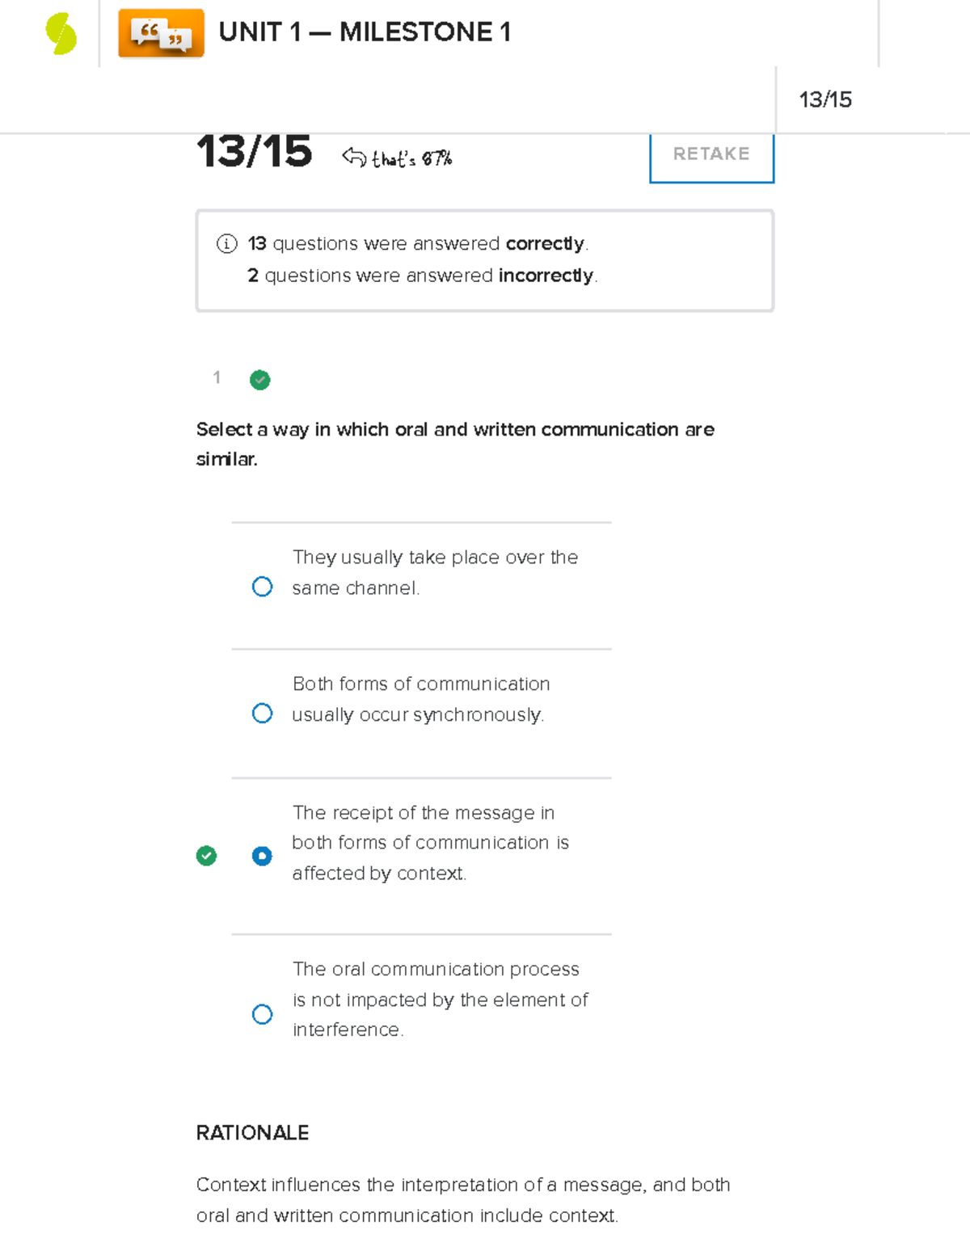This screenshot has height=1255, width=970.
Task: Click the green checkmark next to question 1
Action: coord(259,380)
